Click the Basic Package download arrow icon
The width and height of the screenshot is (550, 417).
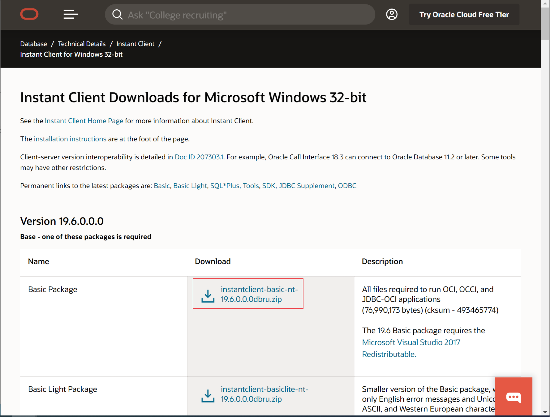[x=208, y=296]
